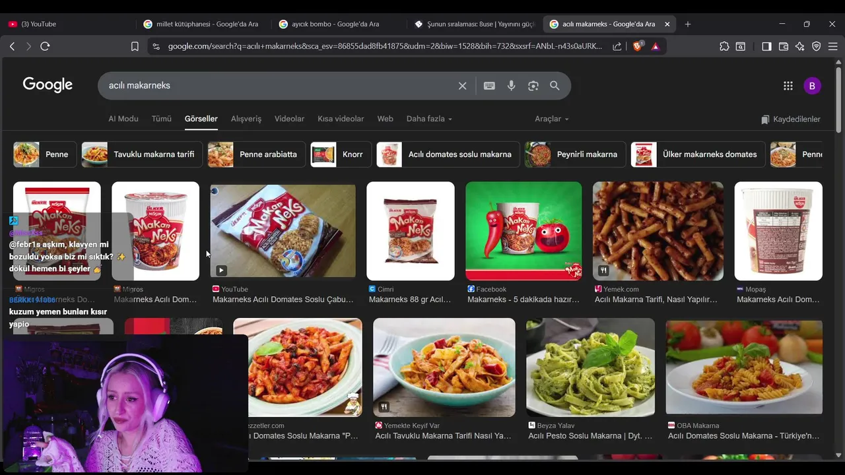Open Acılı Pesto Soslu Makarna link
Viewport: 845px width, 475px height.
[x=590, y=435]
